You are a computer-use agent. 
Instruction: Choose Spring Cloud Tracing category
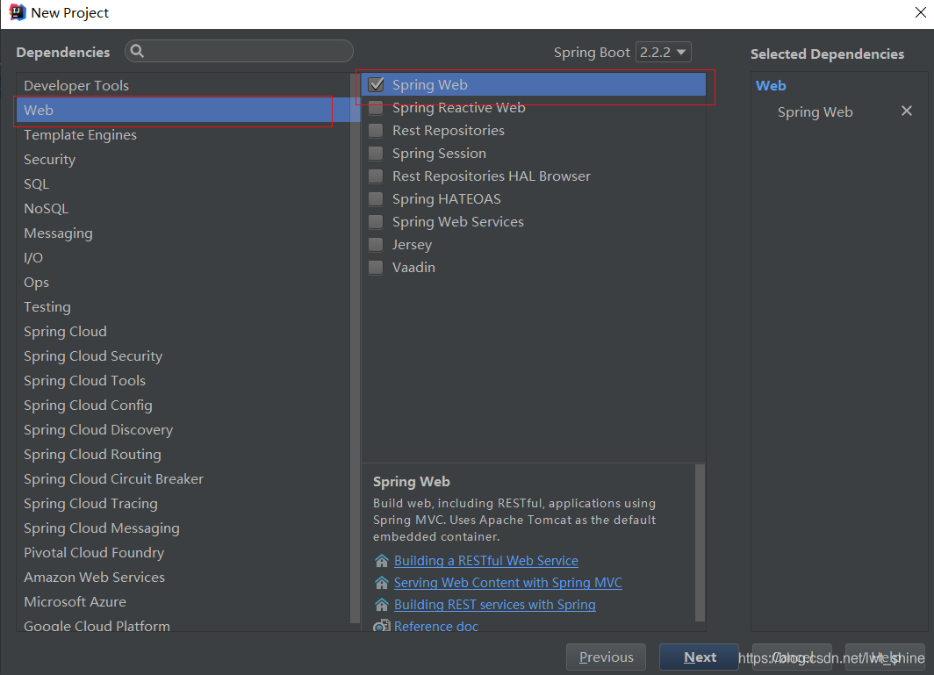click(x=183, y=504)
